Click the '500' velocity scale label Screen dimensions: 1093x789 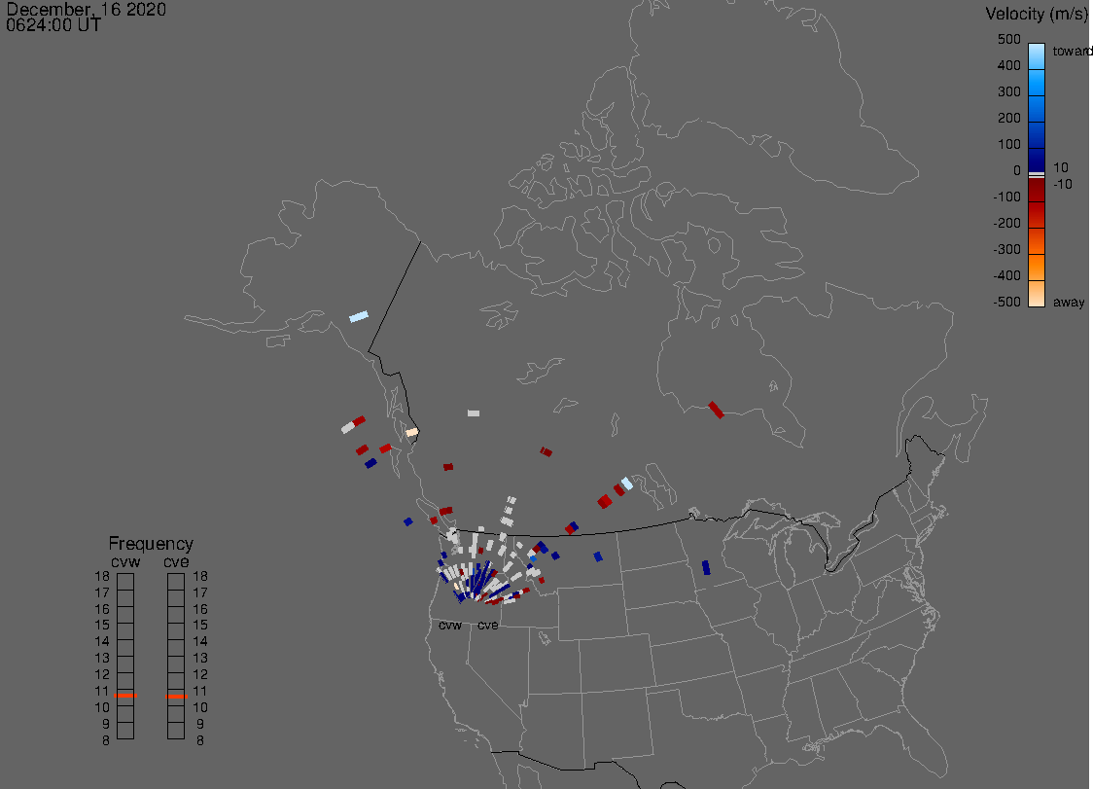tap(1008, 39)
